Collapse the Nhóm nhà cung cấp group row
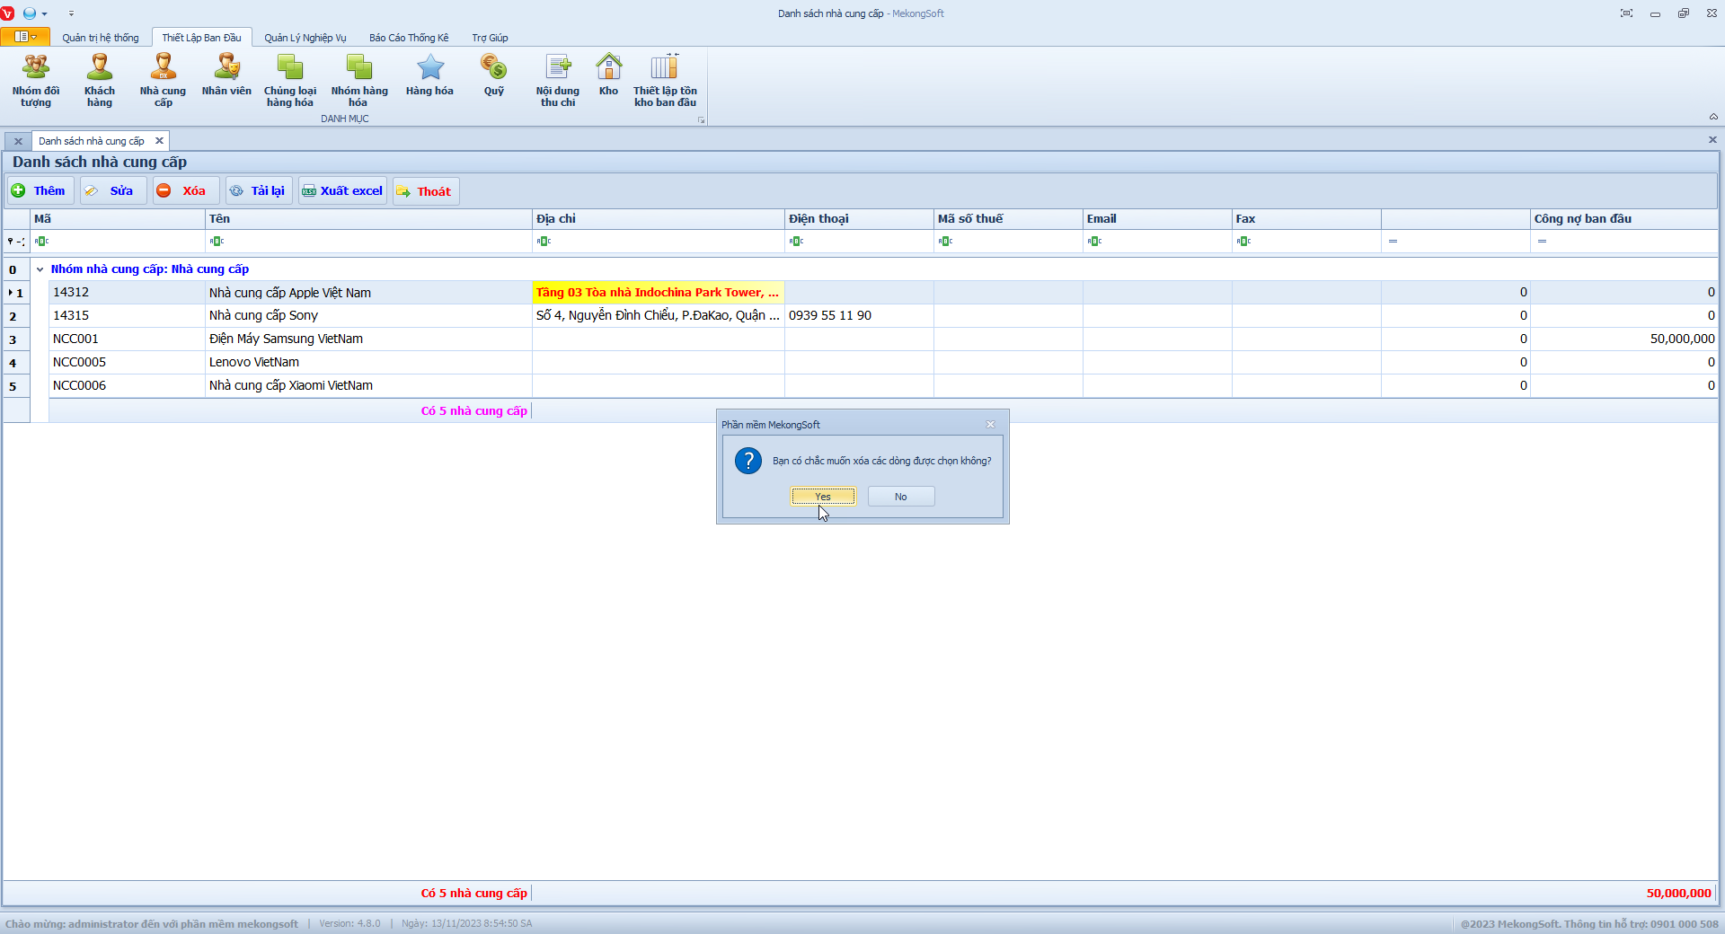This screenshot has width=1725, height=934. 40,269
